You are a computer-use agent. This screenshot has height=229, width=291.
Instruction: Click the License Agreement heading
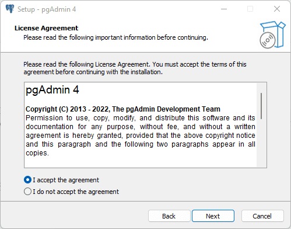coord(46,28)
